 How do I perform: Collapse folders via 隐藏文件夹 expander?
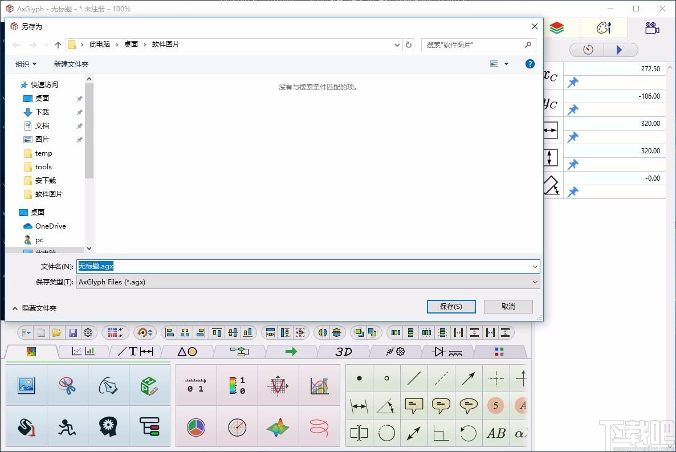click(x=34, y=308)
